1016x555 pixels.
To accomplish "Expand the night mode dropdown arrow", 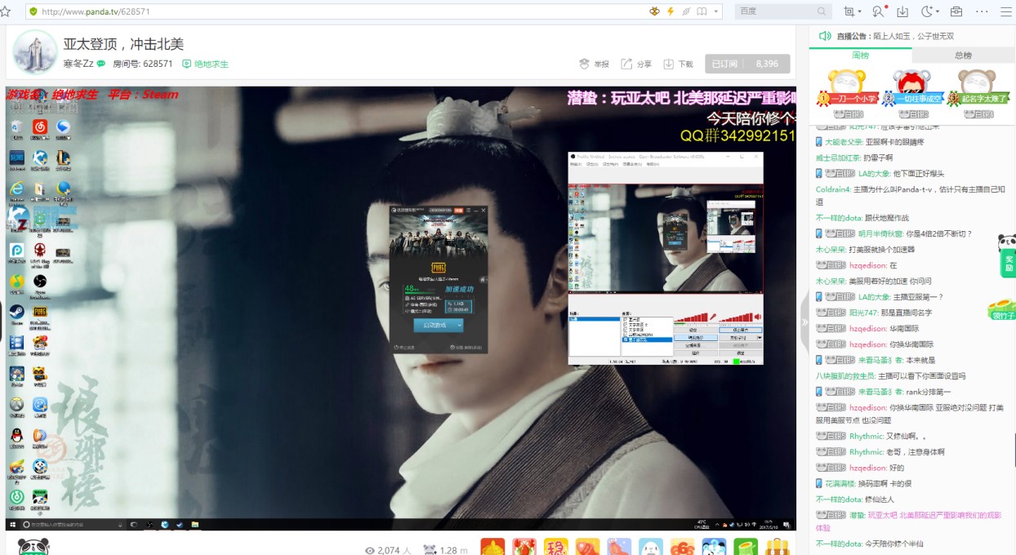I will click(x=937, y=11).
